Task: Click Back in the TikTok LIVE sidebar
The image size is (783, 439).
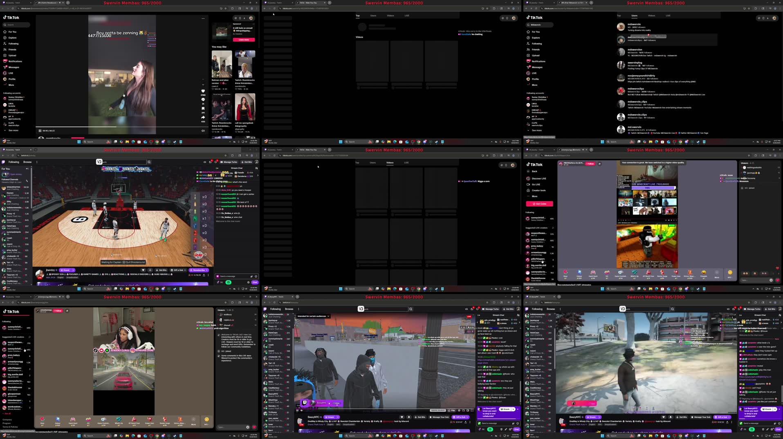Action: point(534,171)
